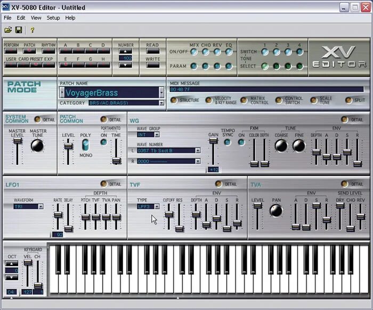This screenshot has height=310, width=373.
Task: Click the Open file toolbar icon
Action: pyautogui.click(x=8, y=30)
